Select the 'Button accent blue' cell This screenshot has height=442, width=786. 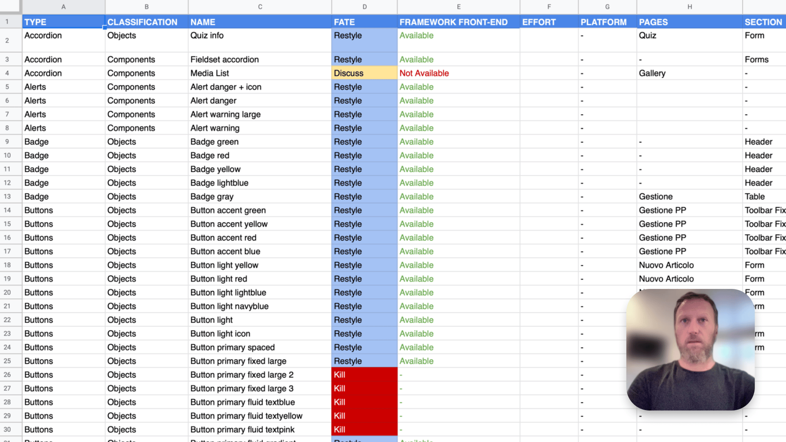coord(260,252)
